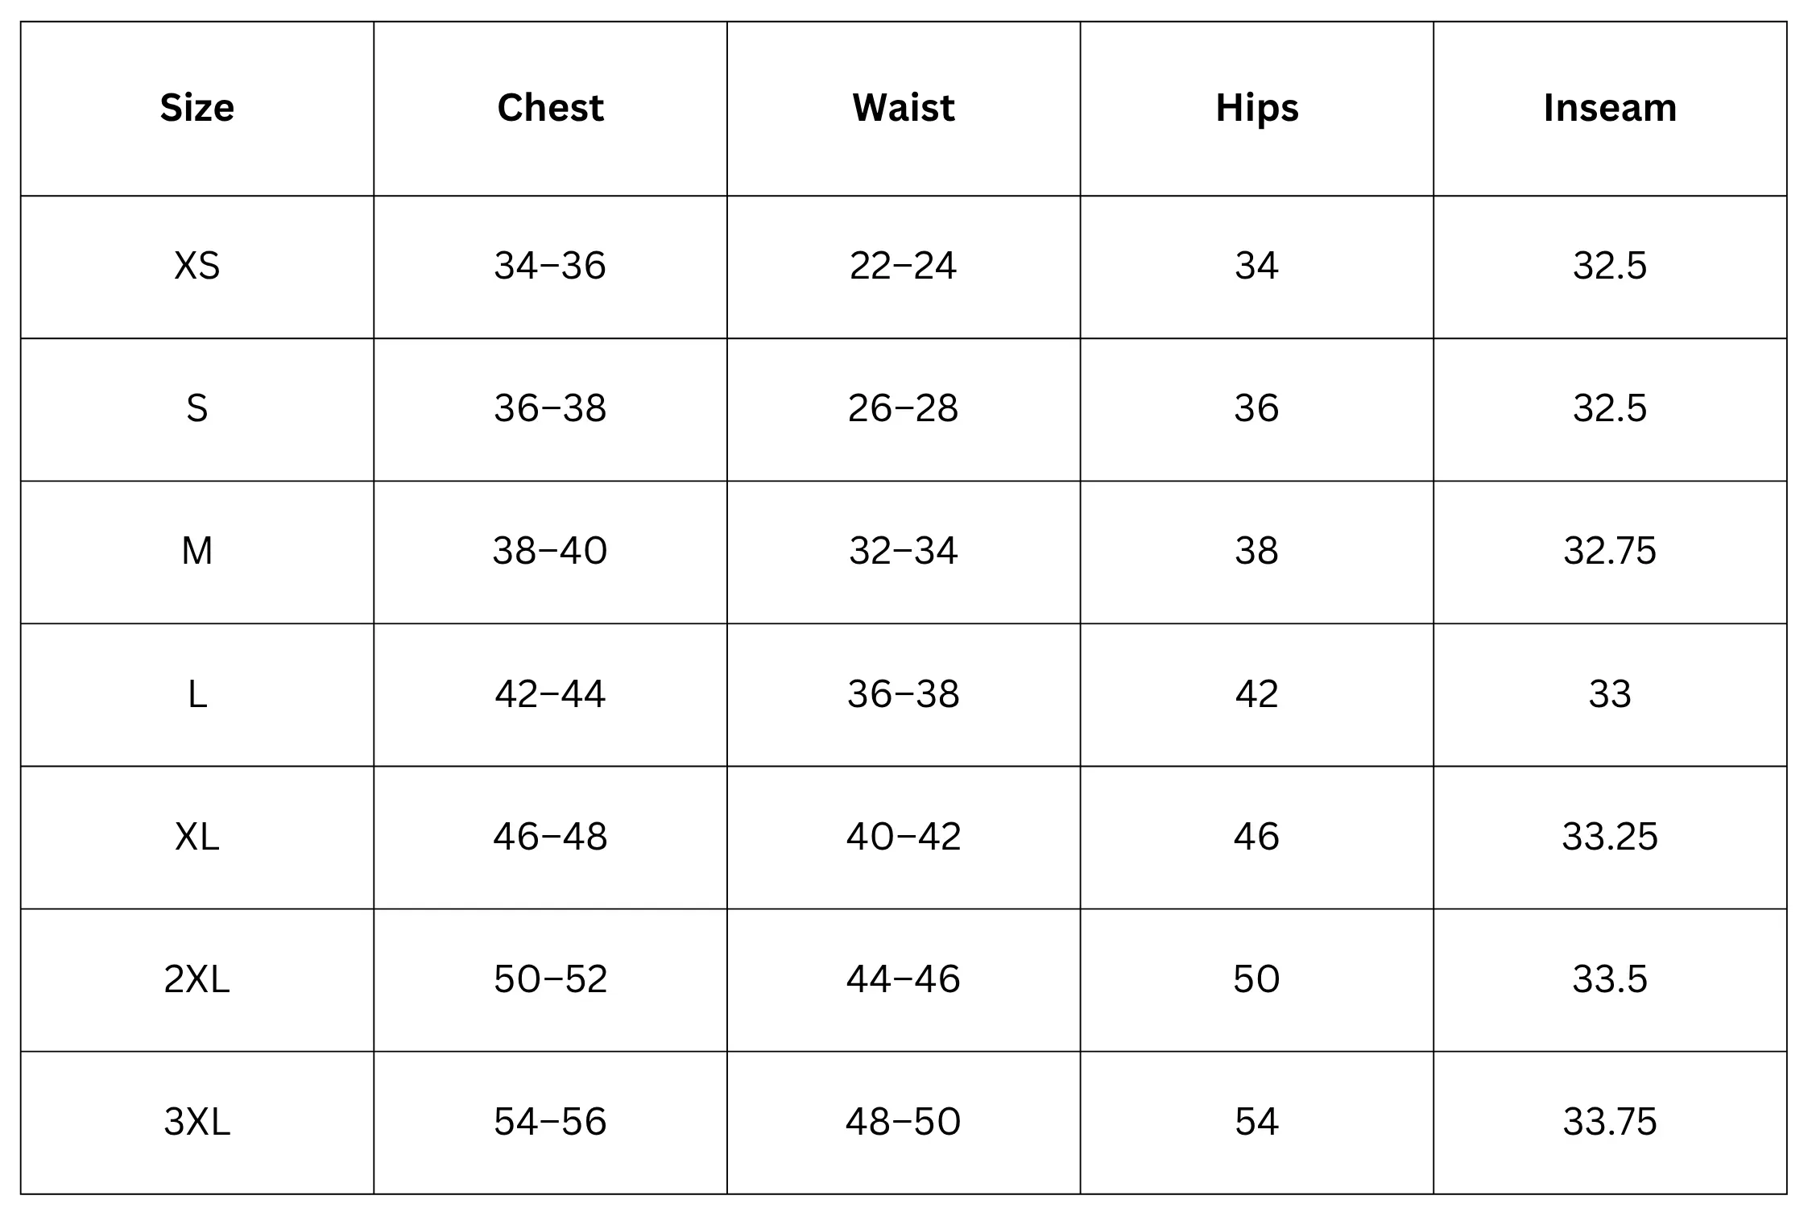Image resolution: width=1812 pixels, height=1208 pixels.
Task: Select the 3XL size cell
Action: [x=197, y=1122]
